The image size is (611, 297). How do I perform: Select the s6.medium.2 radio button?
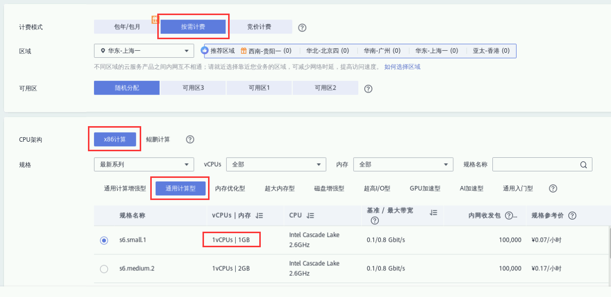pyautogui.click(x=104, y=269)
